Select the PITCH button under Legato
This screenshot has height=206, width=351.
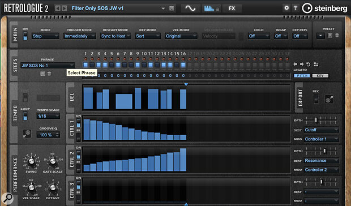(x=302, y=76)
